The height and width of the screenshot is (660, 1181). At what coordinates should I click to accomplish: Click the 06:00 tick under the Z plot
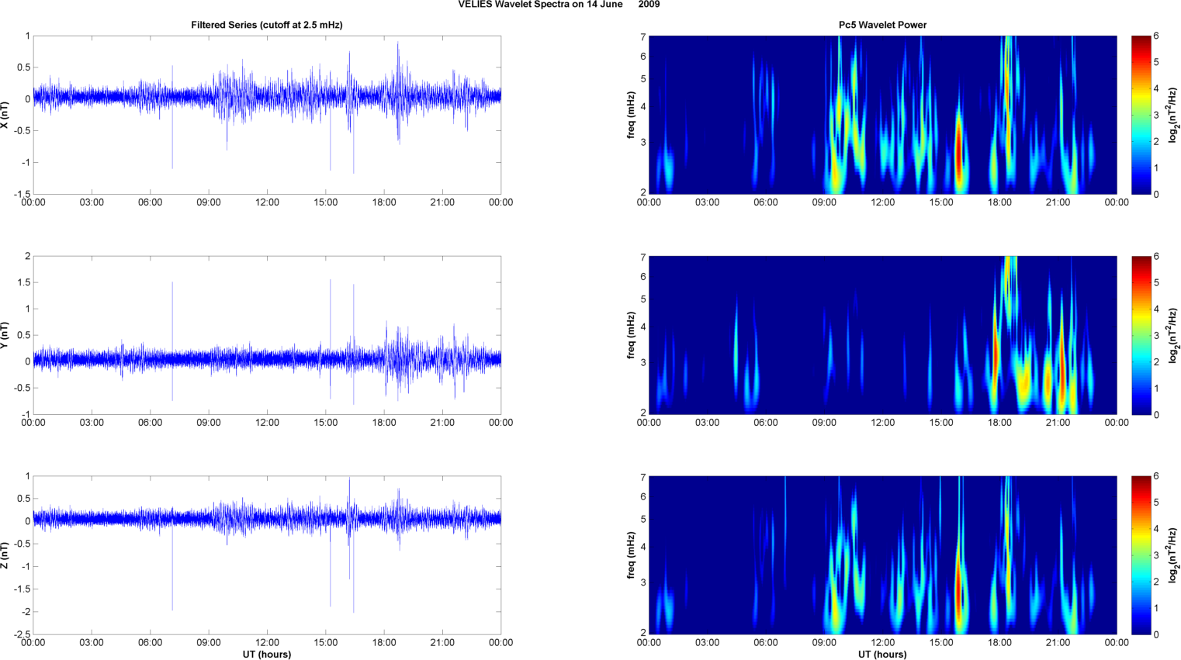[150, 642]
